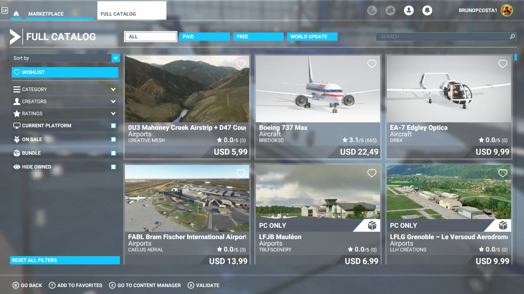Favorite 0U3 Mahoney Creek Airstrip heart
Viewport: 524px width, 294px height.
click(241, 64)
